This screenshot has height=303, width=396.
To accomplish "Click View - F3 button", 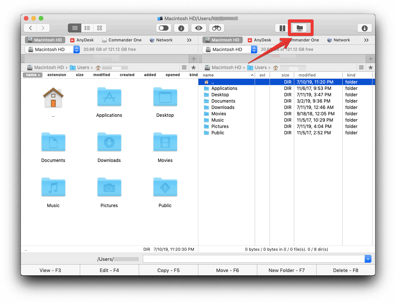I will click(x=50, y=270).
